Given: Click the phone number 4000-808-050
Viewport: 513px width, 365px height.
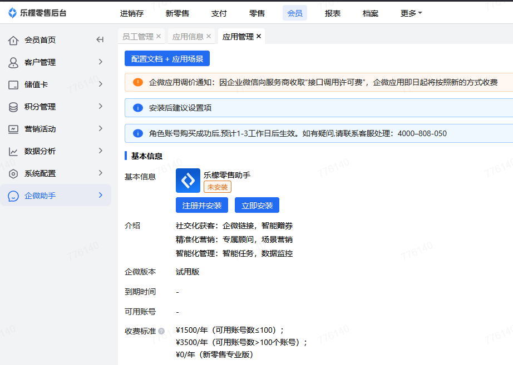Looking at the screenshot, I should pyautogui.click(x=422, y=134).
